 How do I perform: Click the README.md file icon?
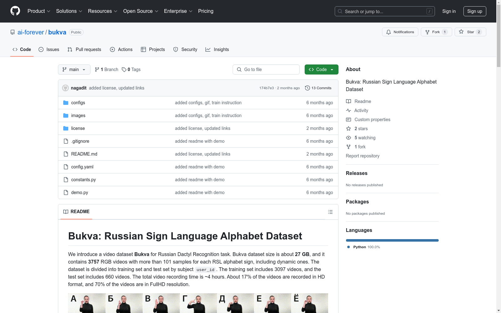(66, 154)
